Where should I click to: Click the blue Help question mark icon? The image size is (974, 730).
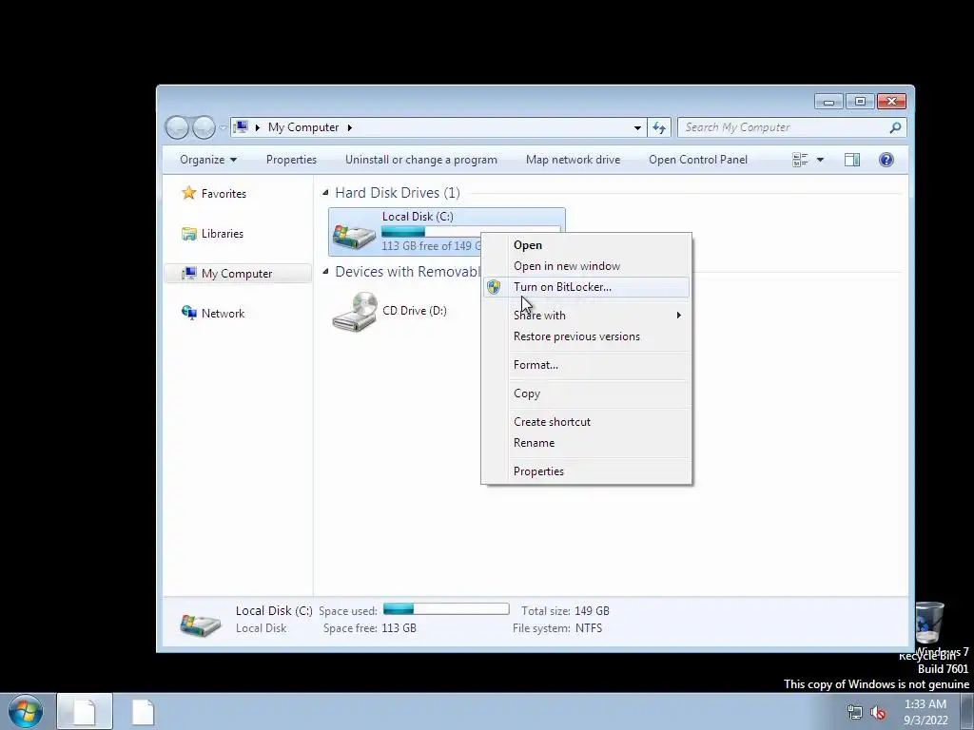coord(886,160)
